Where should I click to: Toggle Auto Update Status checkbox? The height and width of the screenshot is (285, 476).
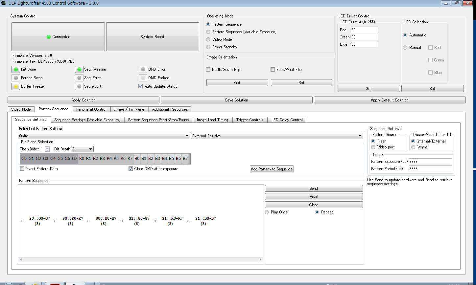[141, 86]
